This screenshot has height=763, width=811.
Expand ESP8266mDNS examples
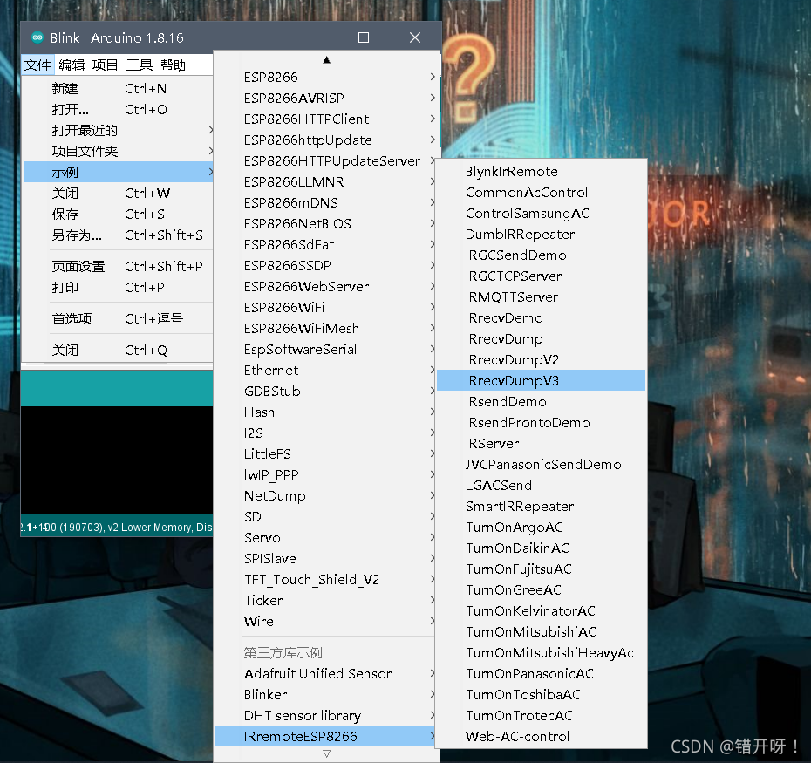tap(326, 203)
